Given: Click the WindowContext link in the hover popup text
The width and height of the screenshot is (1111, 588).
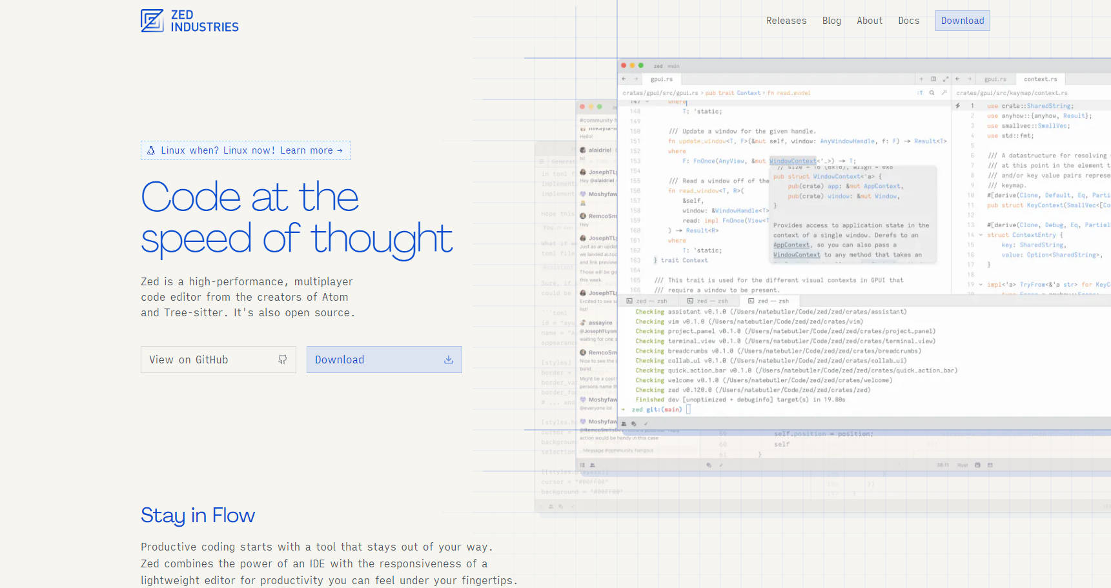Looking at the screenshot, I should click(797, 255).
